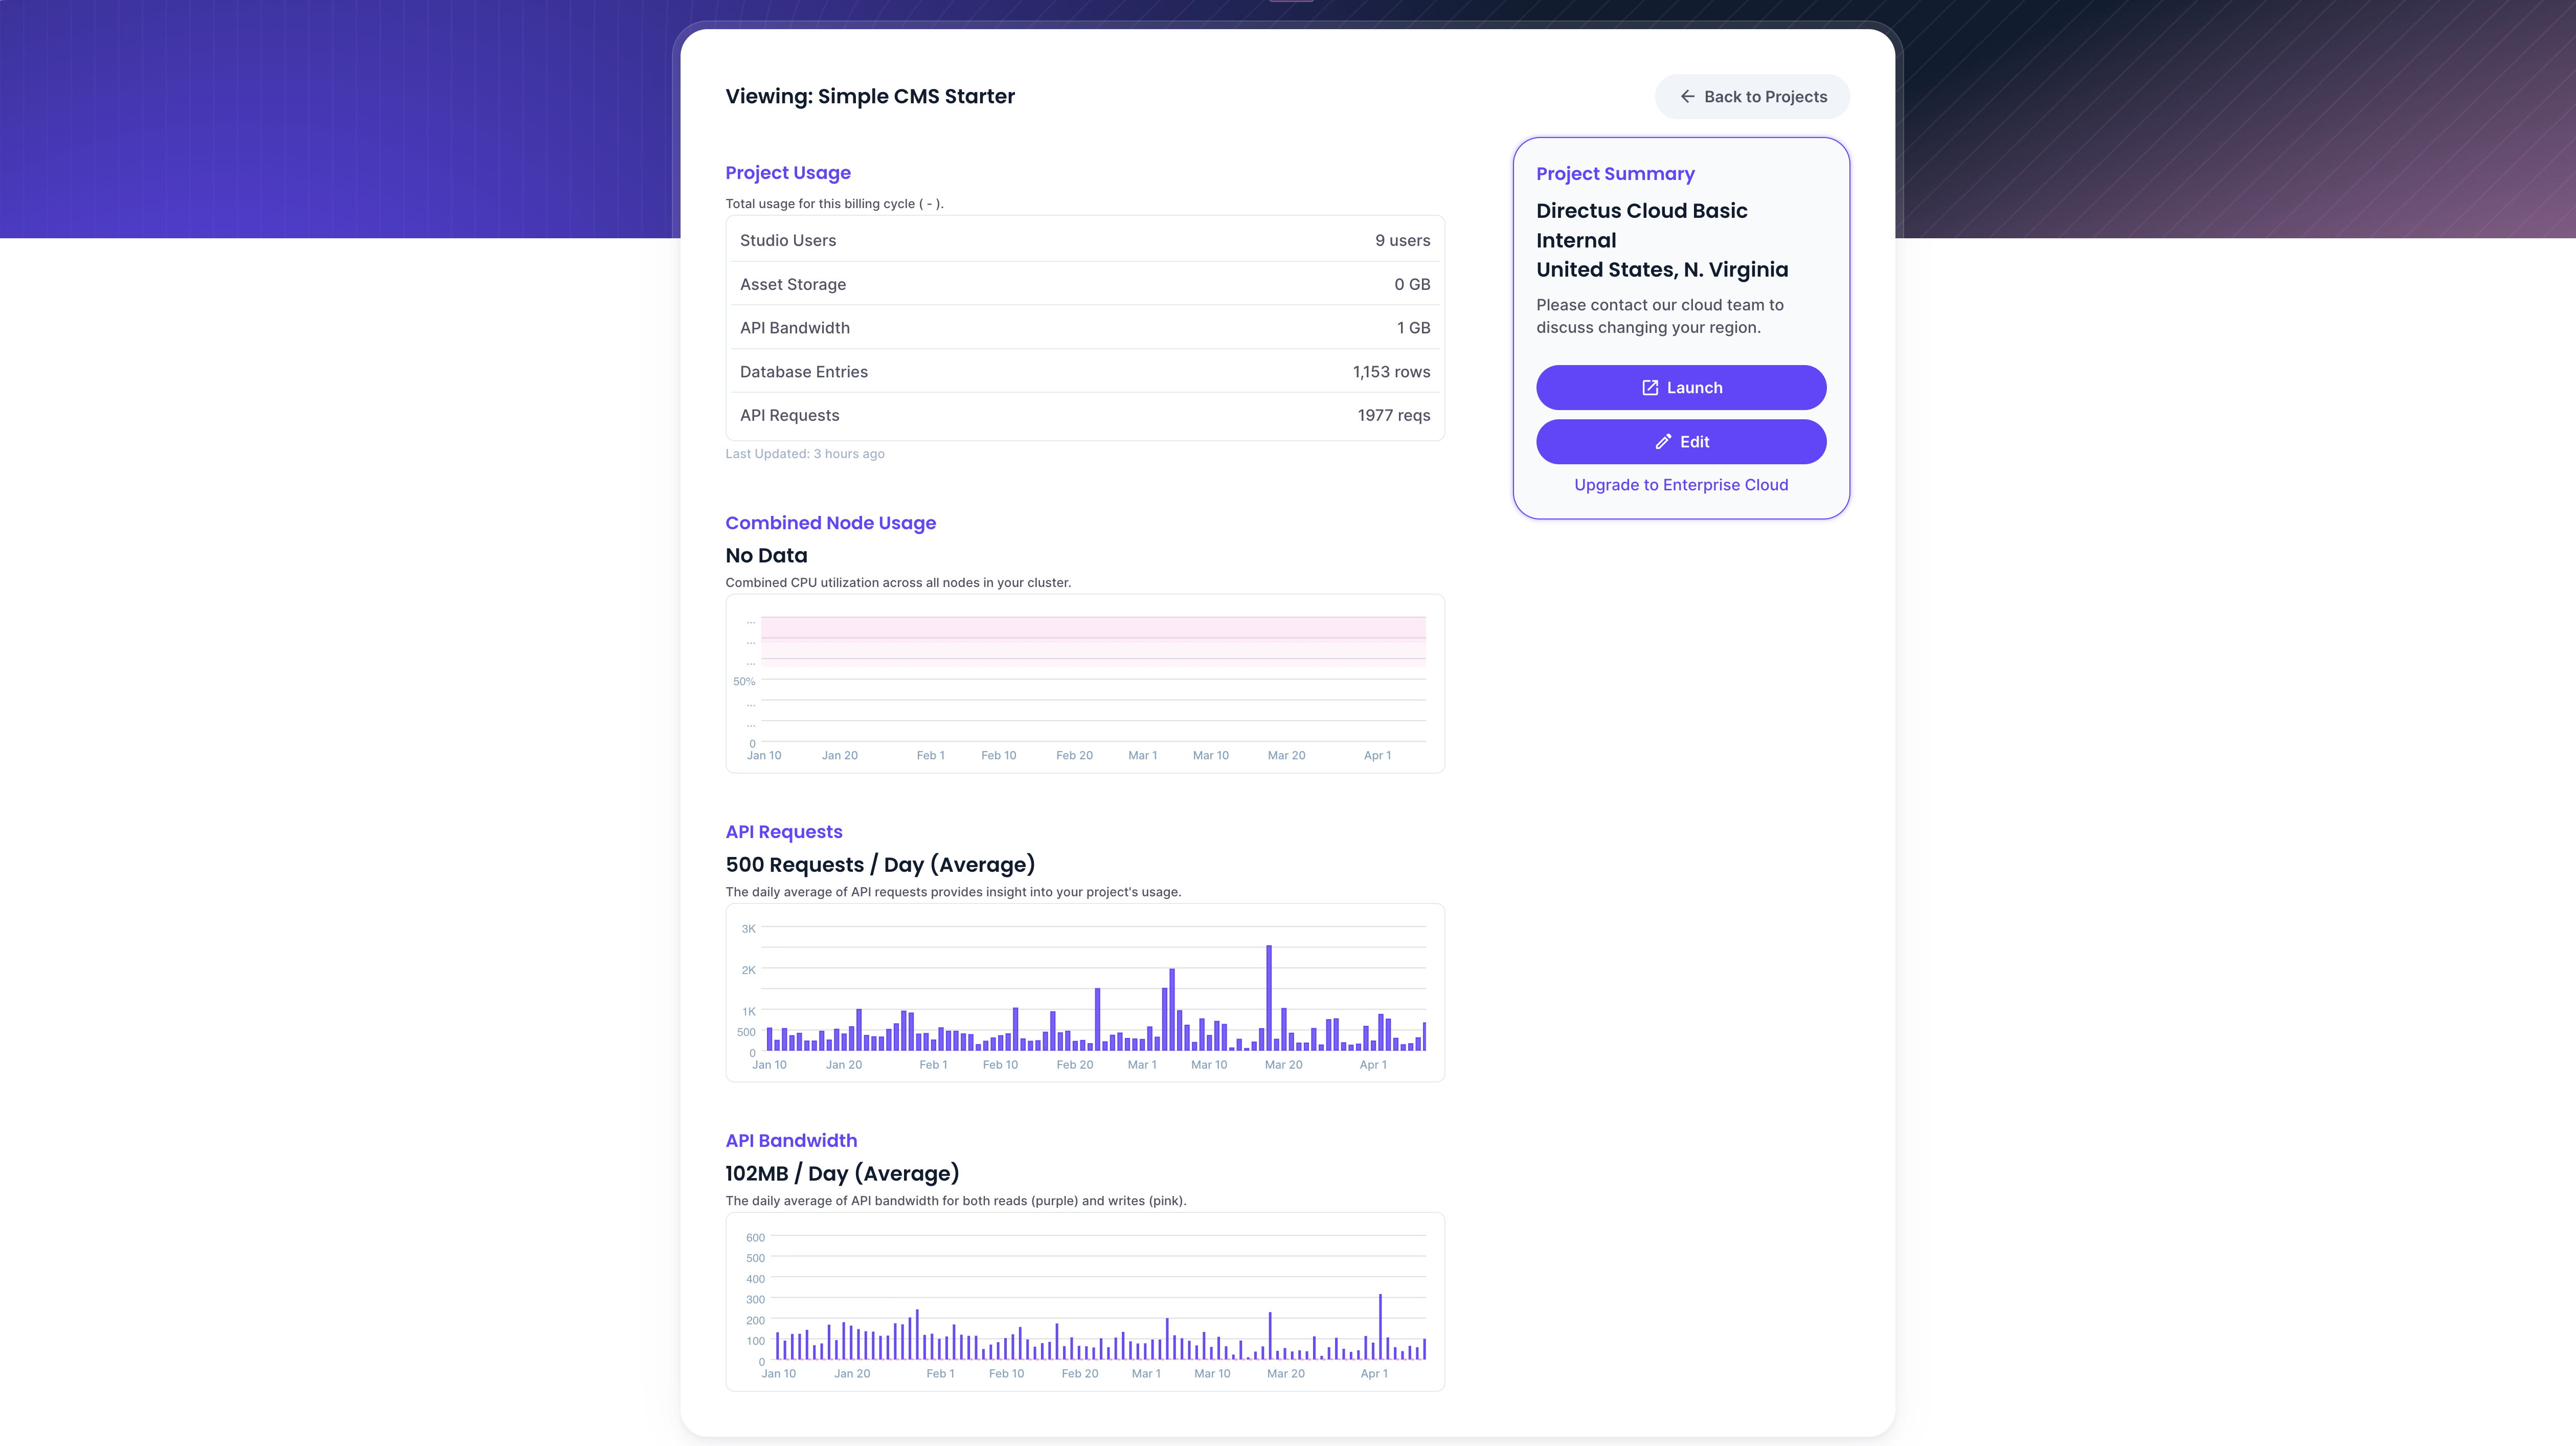The image size is (2576, 1446).
Task: Click the back arrow icon on Back to Projects
Action: tap(1688, 96)
